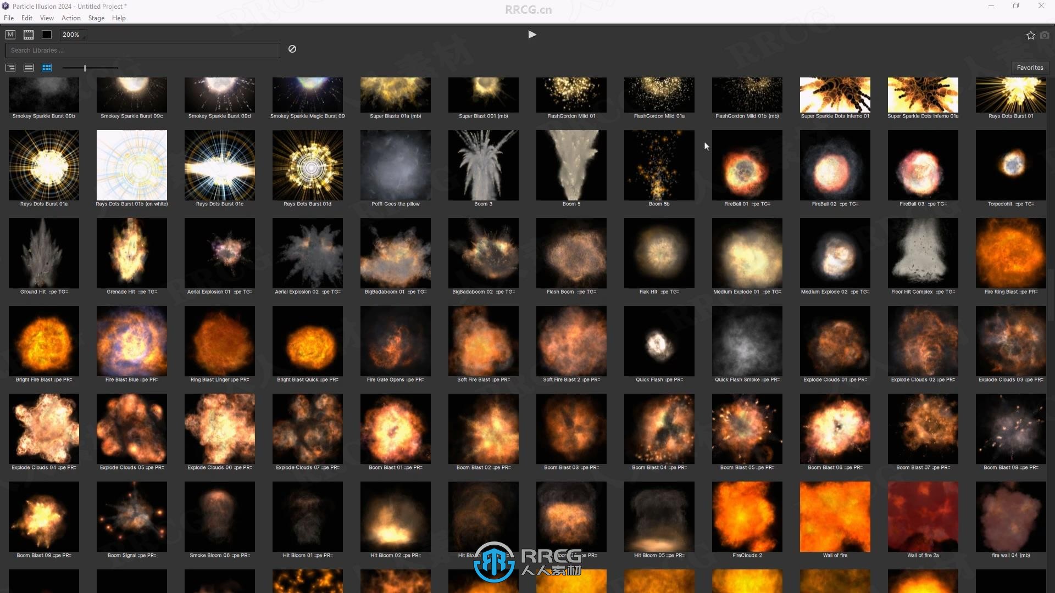Select Quick Flash Smoke thumbnail

[x=747, y=341]
